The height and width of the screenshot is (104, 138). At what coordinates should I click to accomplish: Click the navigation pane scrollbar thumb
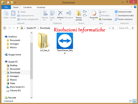pyautogui.click(x=31, y=61)
